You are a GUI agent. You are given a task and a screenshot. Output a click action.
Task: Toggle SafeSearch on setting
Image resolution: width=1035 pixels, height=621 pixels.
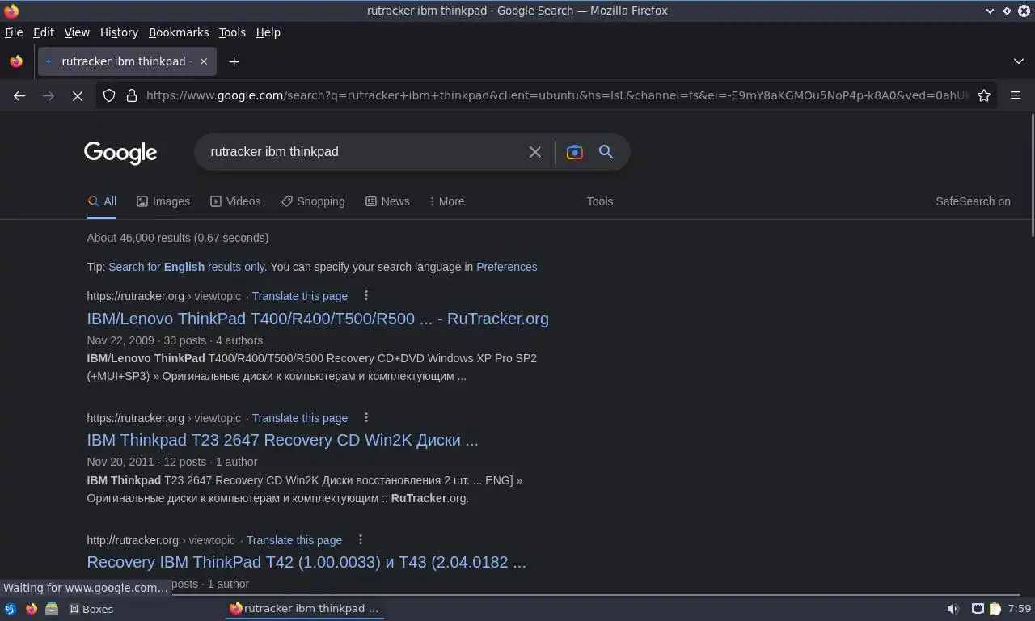click(x=973, y=201)
